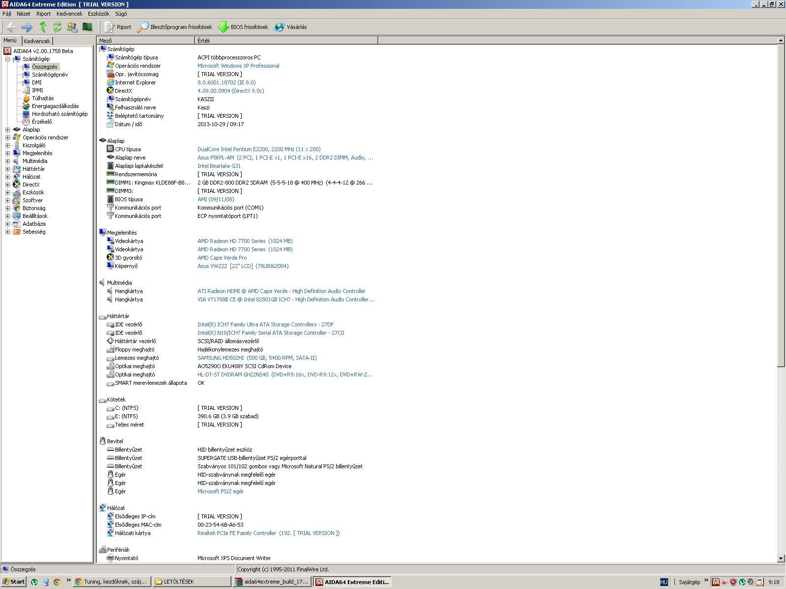Click the Mező column header

point(146,41)
